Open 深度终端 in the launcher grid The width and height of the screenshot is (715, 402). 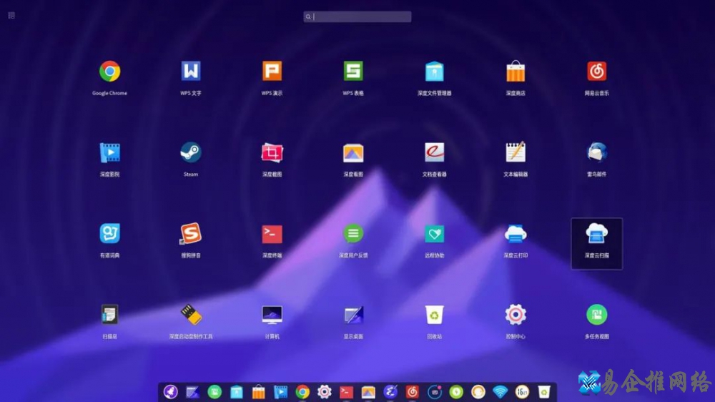pos(272,234)
